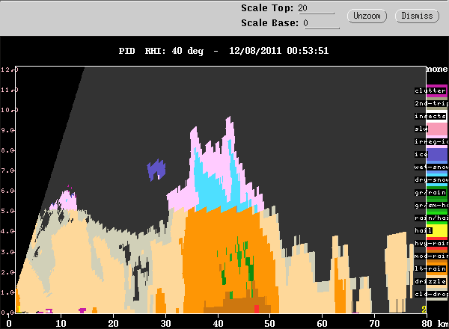Click the 2nd-trip legend label
Screen dimensions: 449x329
pyautogui.click(x=431, y=103)
